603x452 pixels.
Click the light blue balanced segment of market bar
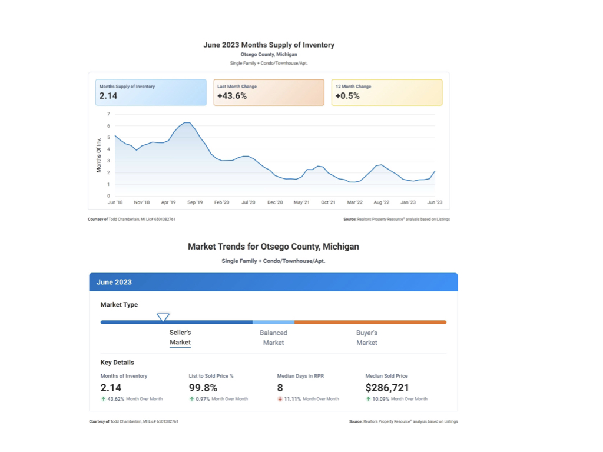click(273, 322)
